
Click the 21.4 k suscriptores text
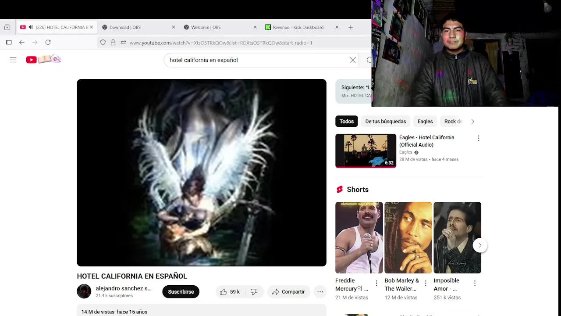[x=114, y=296]
